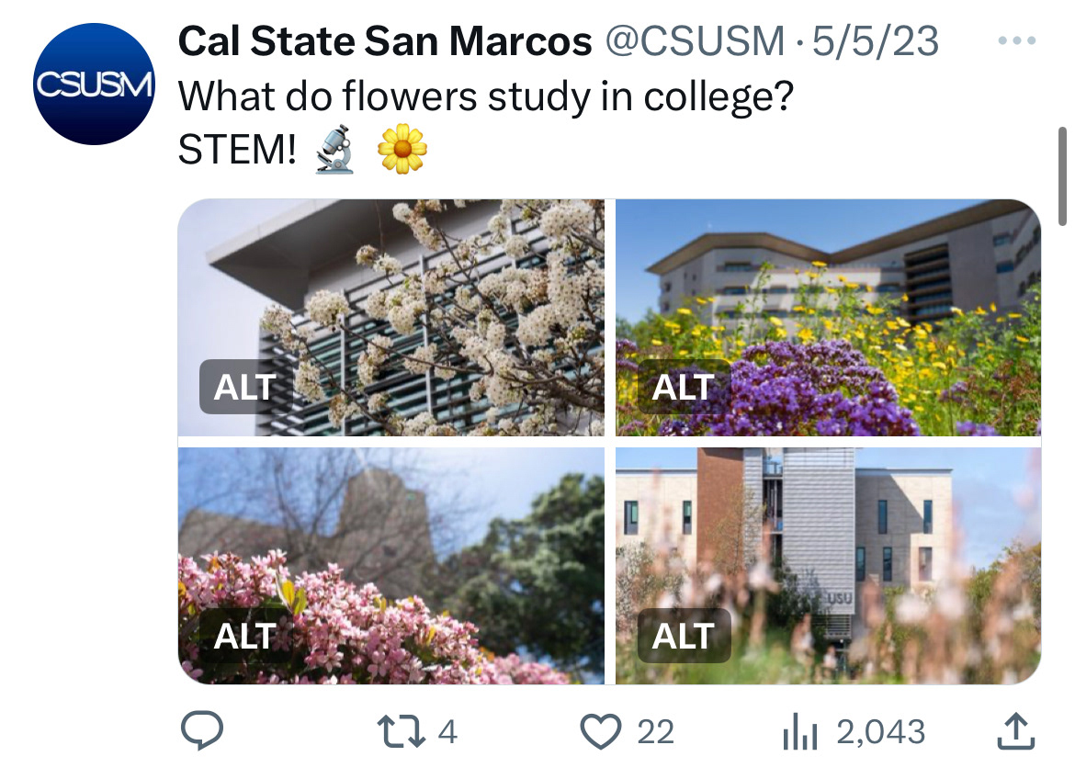Show ALT text on brick building photo
This screenshot has height=779, width=1075.
tap(683, 636)
